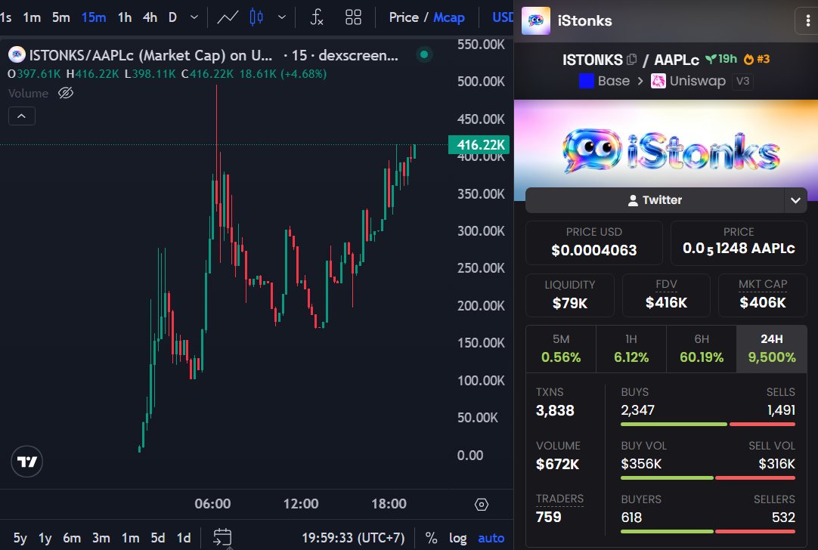
Task: Switch chart to Mcap view
Action: tap(448, 17)
